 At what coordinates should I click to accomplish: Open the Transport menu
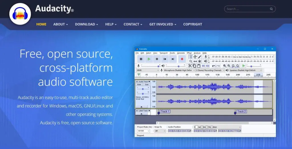(163, 53)
